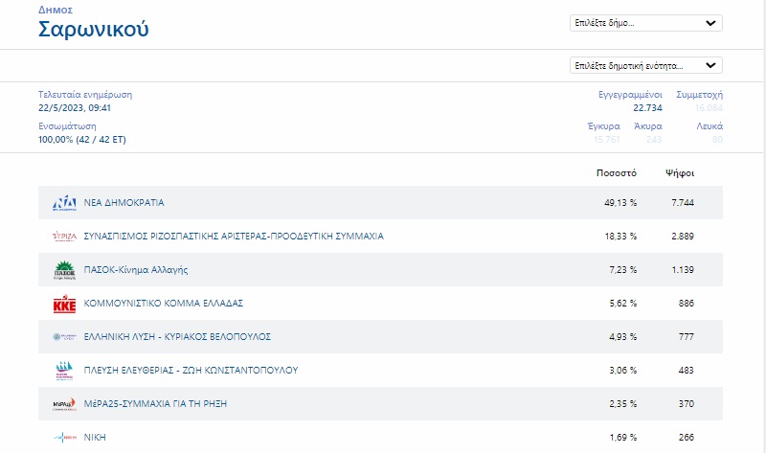Click the Άκυρα label
The image size is (766, 453).
point(648,126)
